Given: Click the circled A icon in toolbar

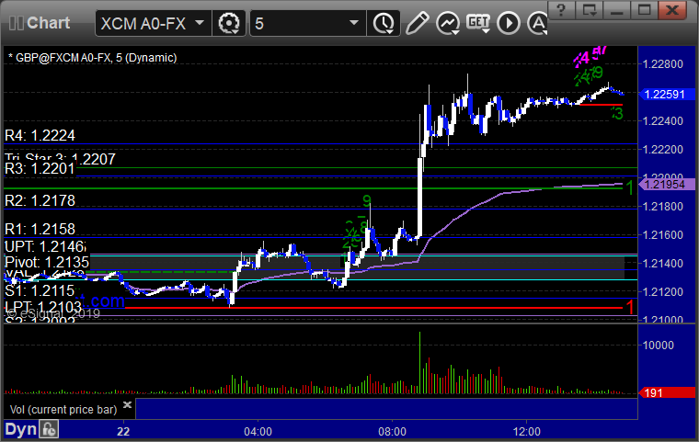Looking at the screenshot, I should pos(538,23).
